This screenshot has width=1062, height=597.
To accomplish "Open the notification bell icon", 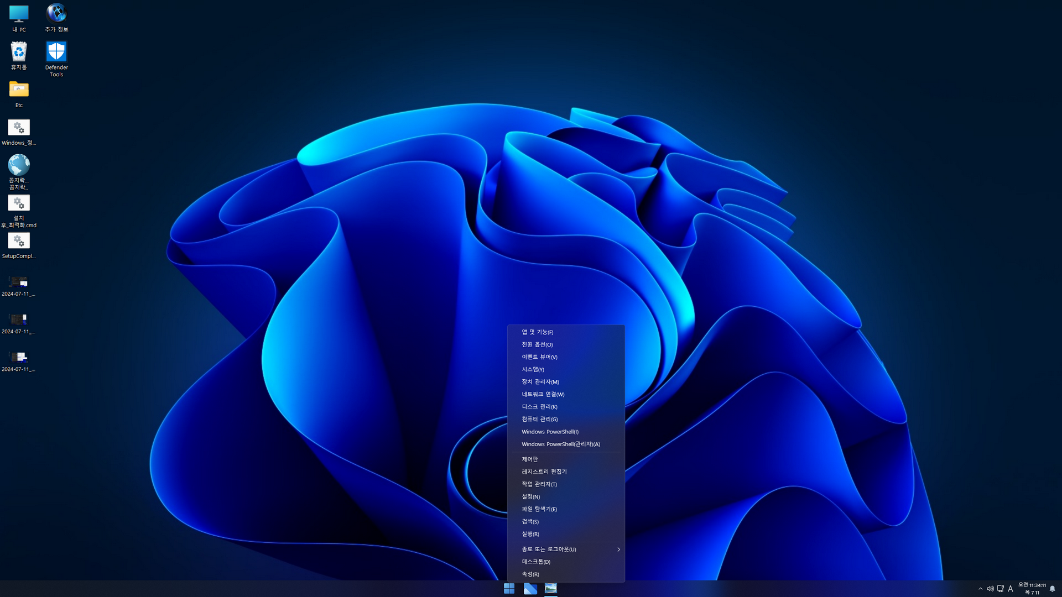I will point(1052,589).
